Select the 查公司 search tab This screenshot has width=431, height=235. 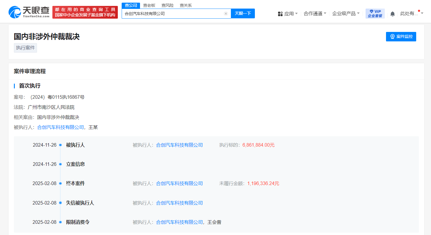(x=131, y=5)
